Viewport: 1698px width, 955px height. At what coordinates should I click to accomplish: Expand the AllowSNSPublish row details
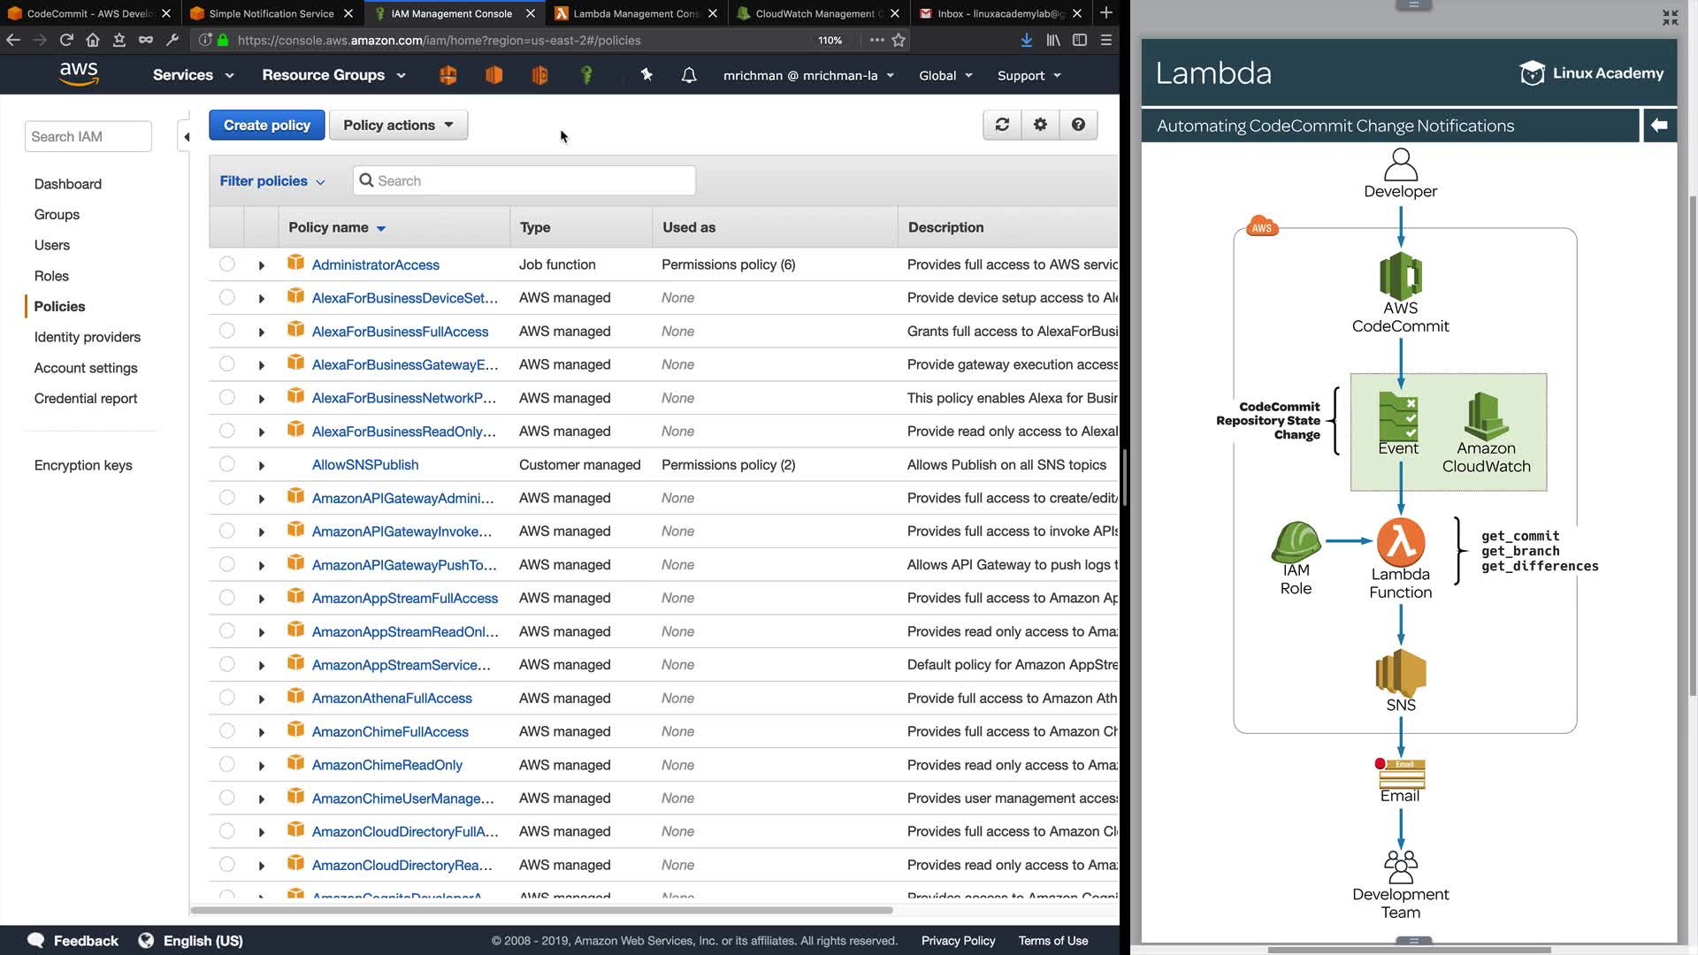[x=261, y=465]
